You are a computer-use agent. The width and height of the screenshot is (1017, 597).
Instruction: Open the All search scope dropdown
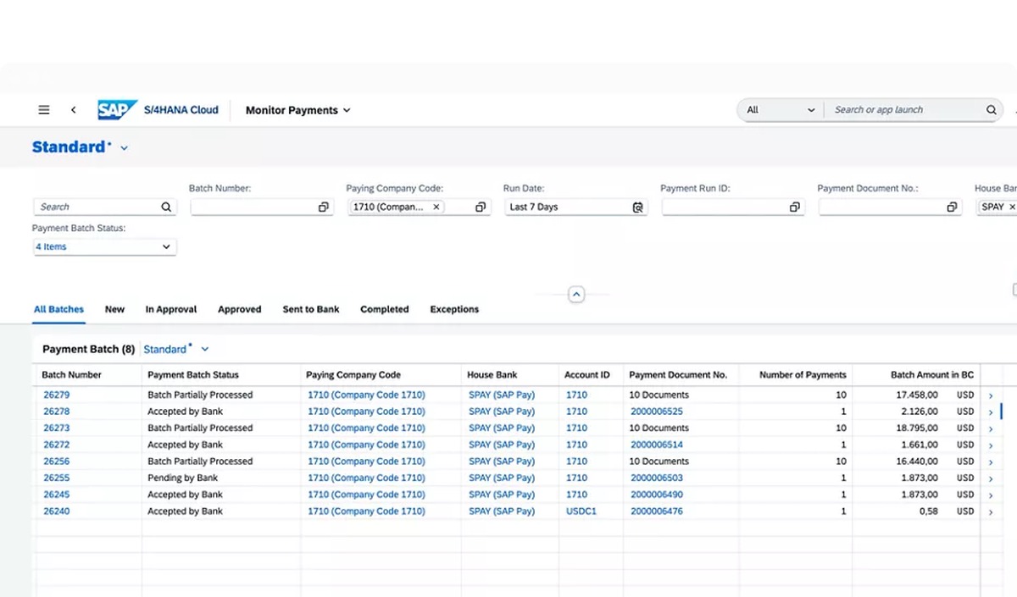point(780,110)
